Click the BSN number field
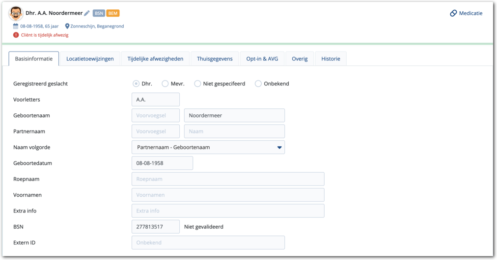The image size is (497, 260). click(x=156, y=227)
